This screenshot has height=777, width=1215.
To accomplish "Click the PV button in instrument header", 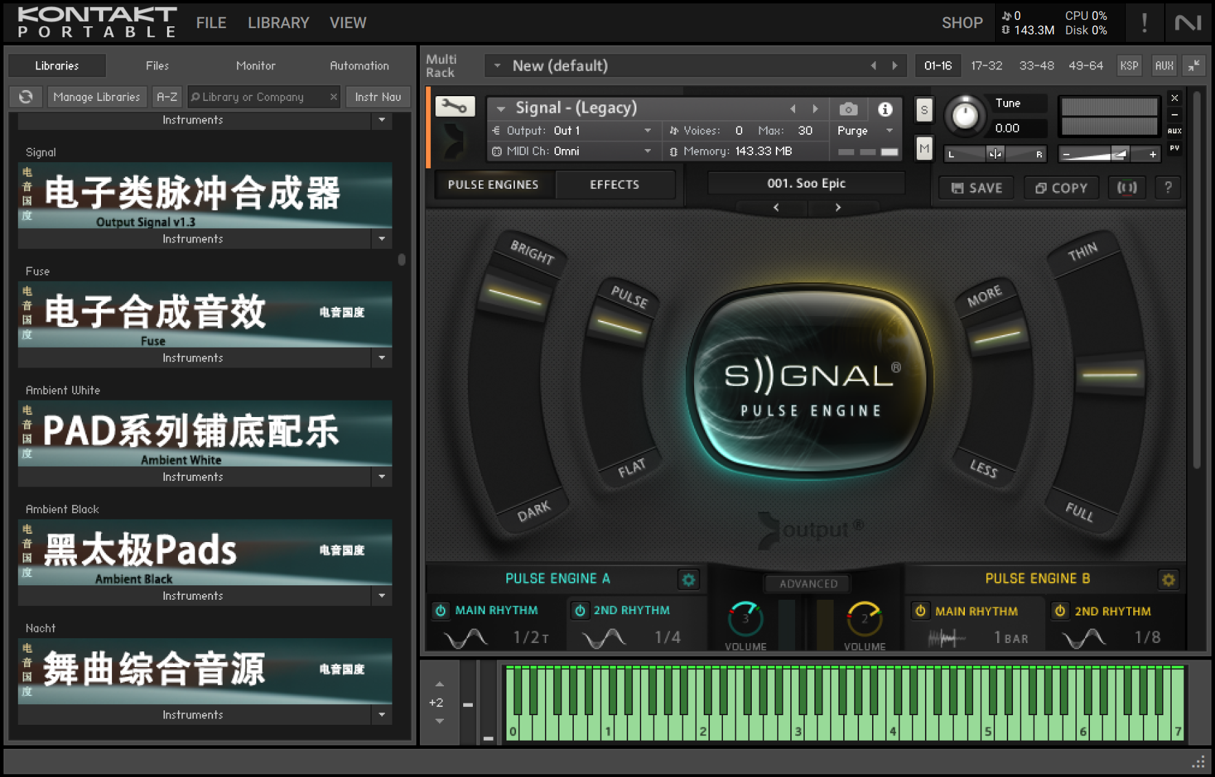I will pyautogui.click(x=1174, y=148).
